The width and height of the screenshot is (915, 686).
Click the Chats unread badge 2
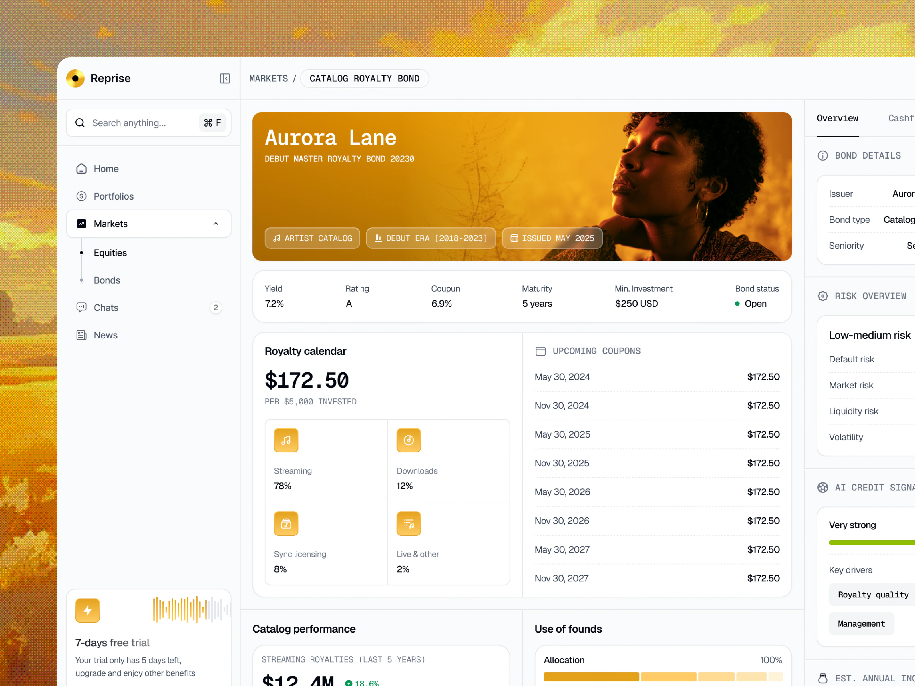(x=216, y=308)
